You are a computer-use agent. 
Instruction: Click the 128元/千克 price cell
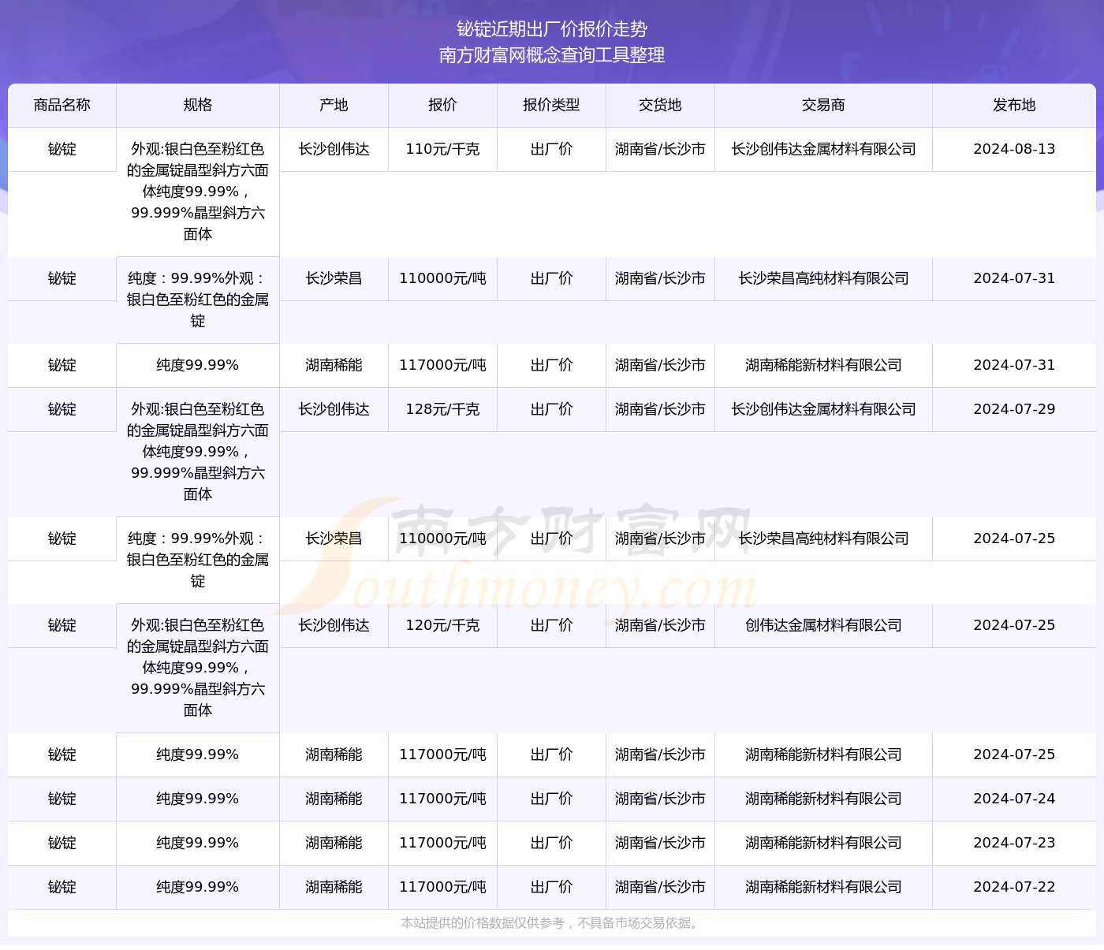click(442, 409)
